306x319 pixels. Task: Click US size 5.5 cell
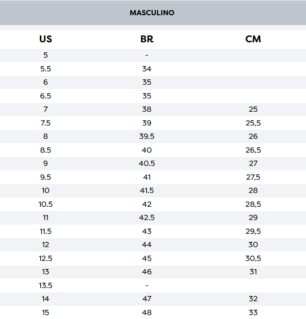[46, 69]
